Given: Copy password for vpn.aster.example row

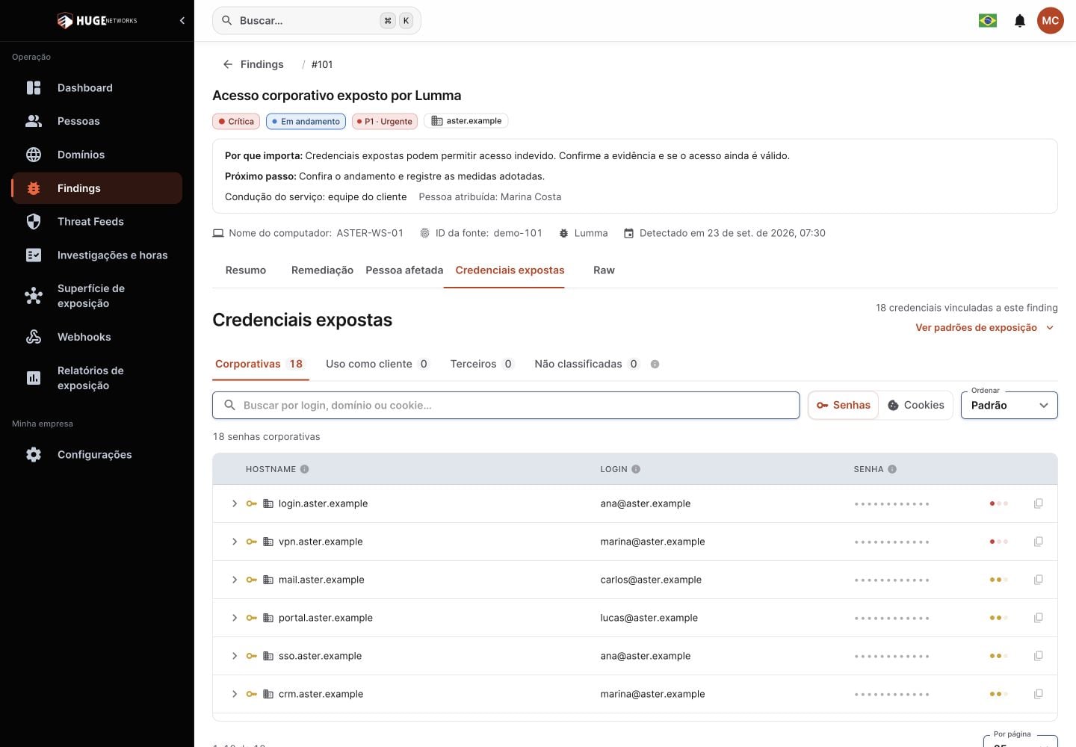Looking at the screenshot, I should click(1038, 542).
